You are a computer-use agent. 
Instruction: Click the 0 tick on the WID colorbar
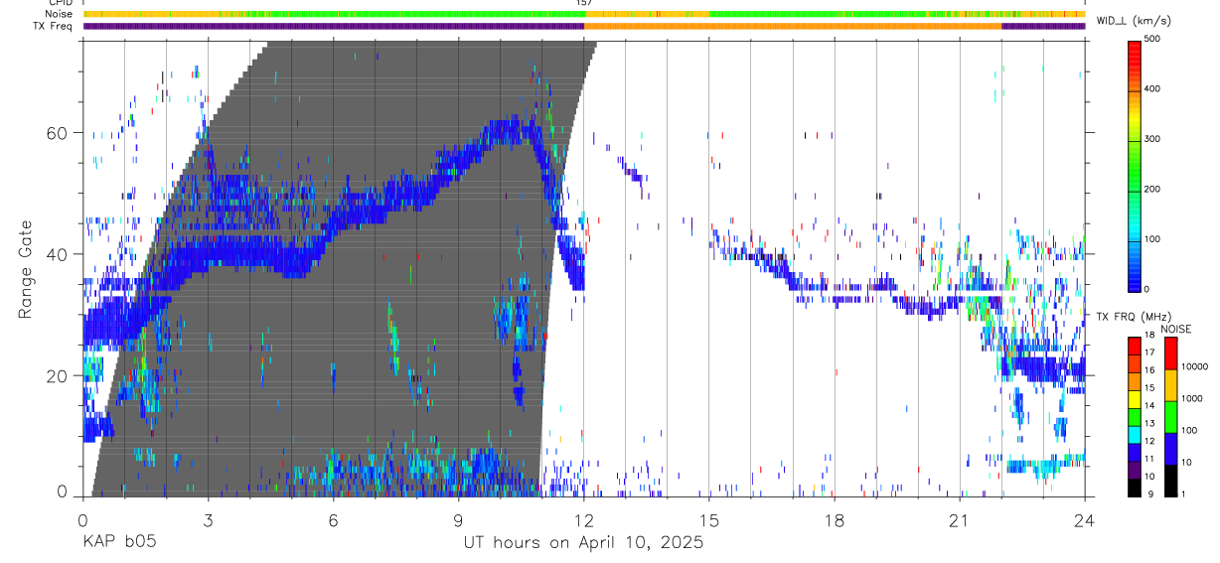point(1147,290)
